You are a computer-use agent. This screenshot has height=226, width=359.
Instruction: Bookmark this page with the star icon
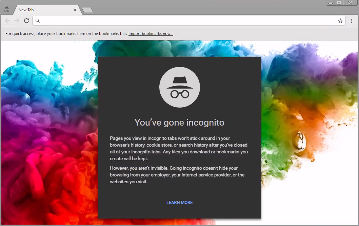click(x=340, y=21)
